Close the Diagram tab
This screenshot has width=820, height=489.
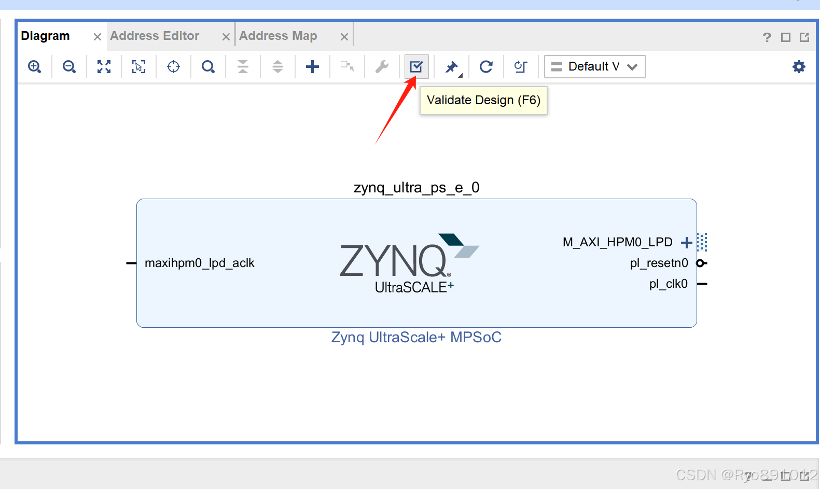(x=97, y=37)
